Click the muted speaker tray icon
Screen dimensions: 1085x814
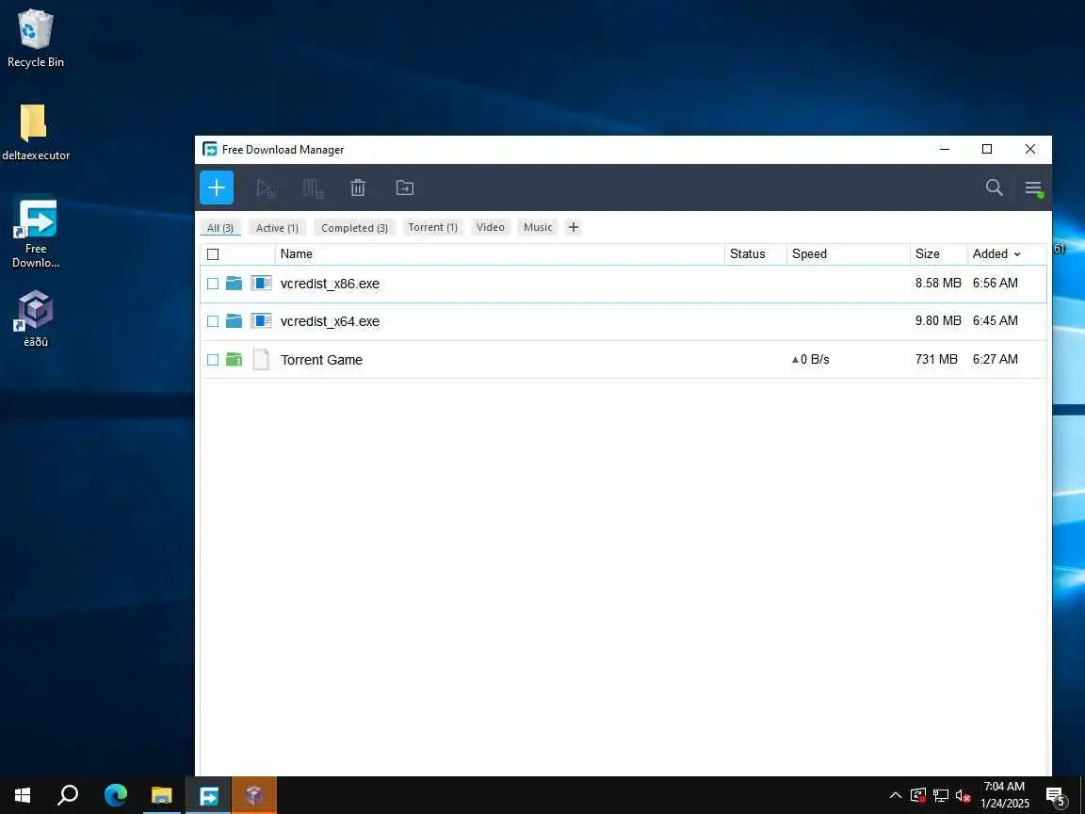pyautogui.click(x=963, y=796)
